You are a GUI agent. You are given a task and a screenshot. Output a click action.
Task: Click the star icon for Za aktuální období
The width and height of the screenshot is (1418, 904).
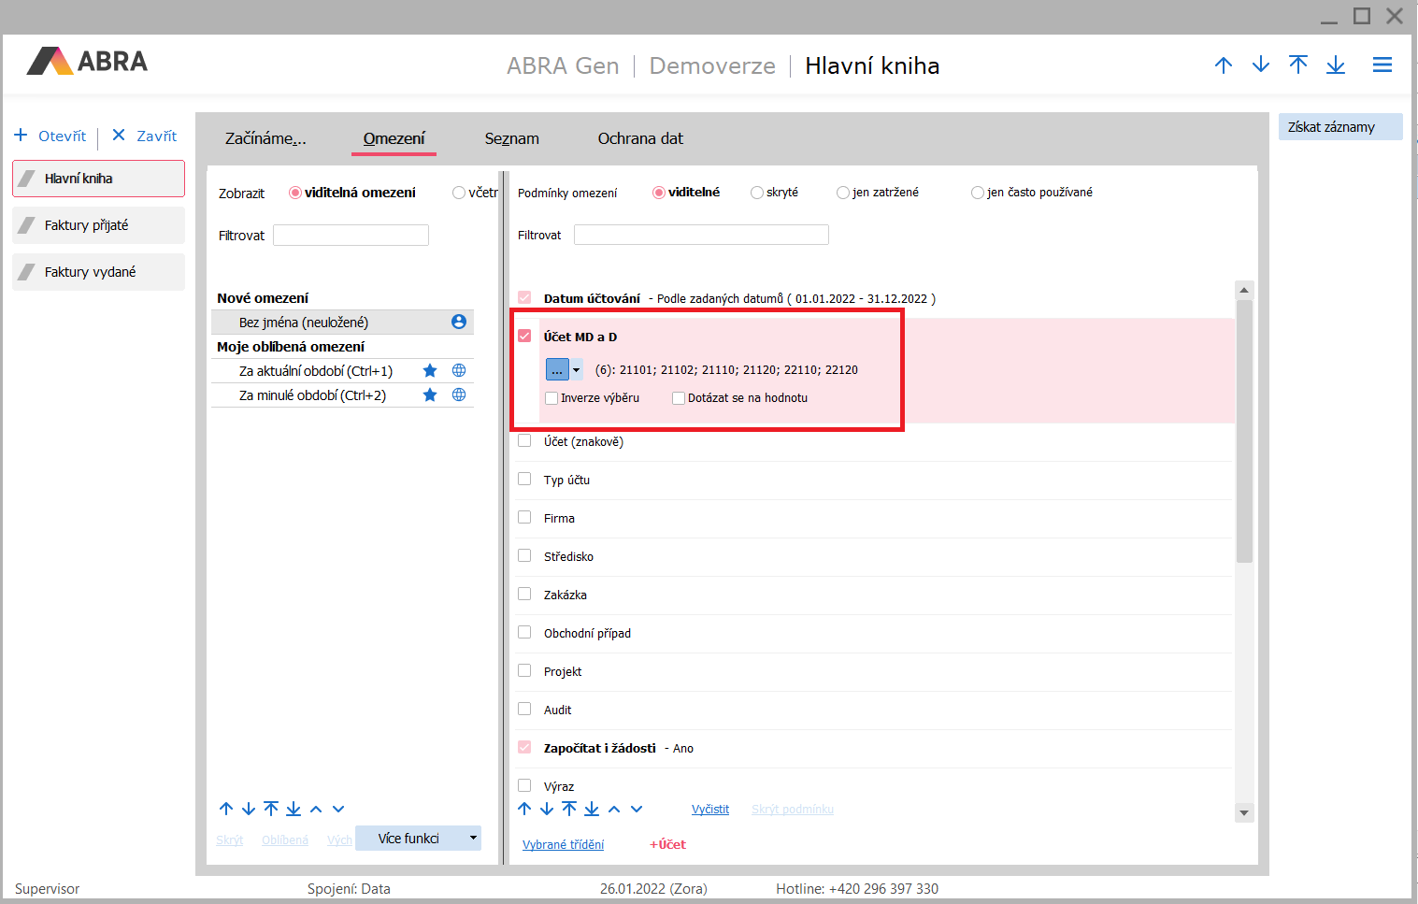430,371
